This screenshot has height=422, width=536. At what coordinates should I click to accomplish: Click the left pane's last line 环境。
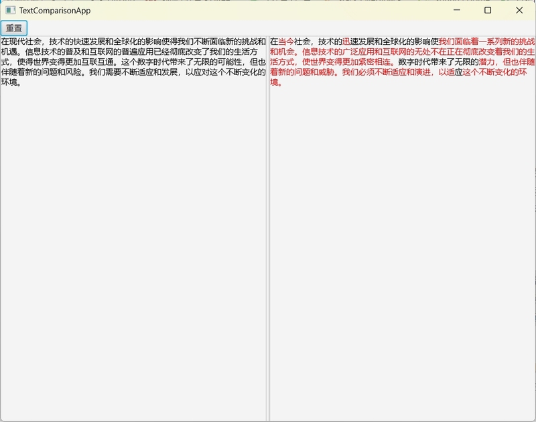(11, 82)
